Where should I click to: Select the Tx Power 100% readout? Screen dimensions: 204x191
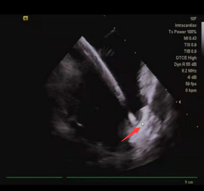click(x=182, y=32)
